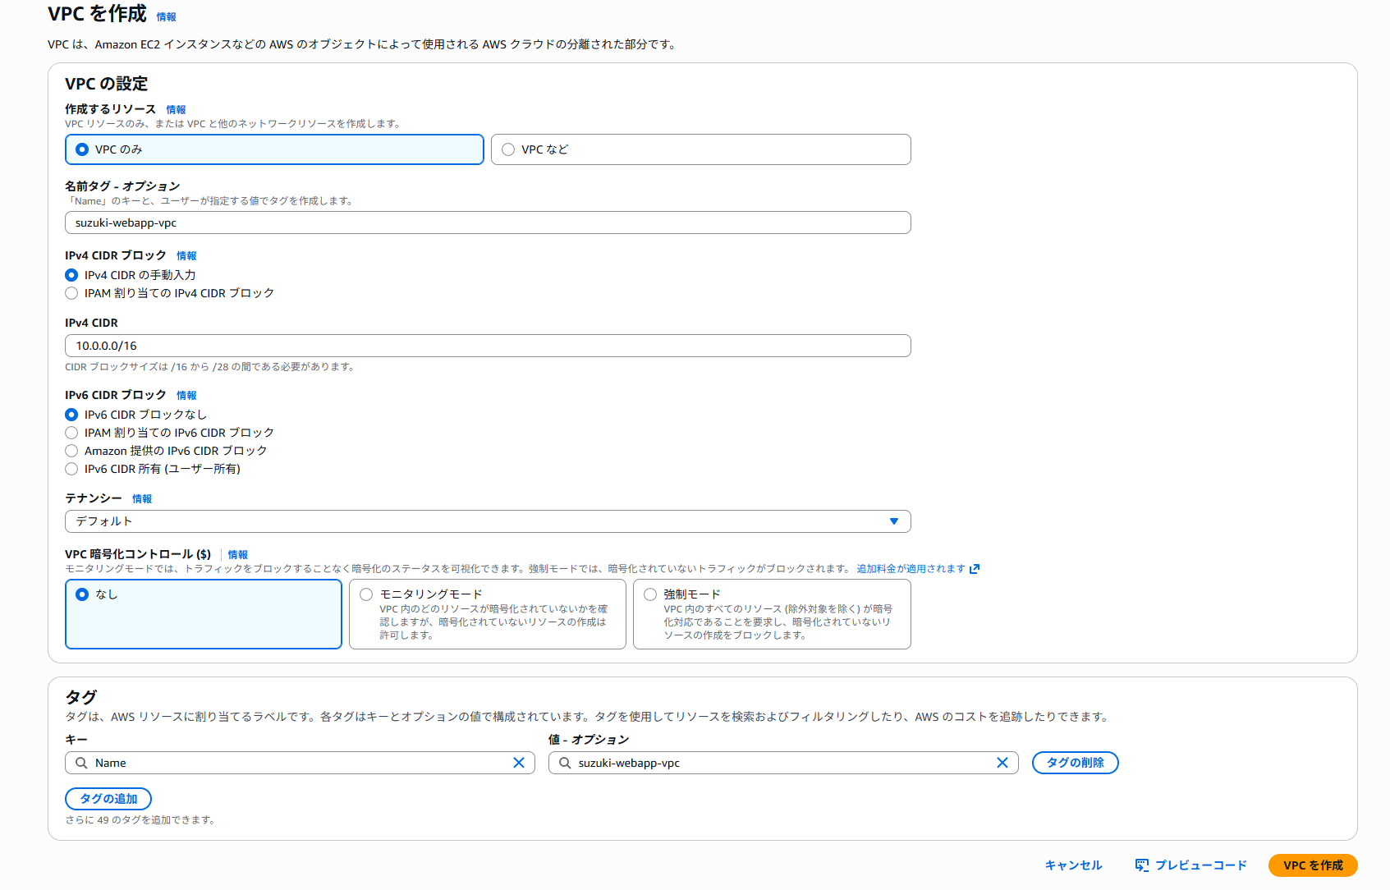
Task: Open the 情報 link next to IPv4 CIDR ブロック
Action: [x=186, y=255]
